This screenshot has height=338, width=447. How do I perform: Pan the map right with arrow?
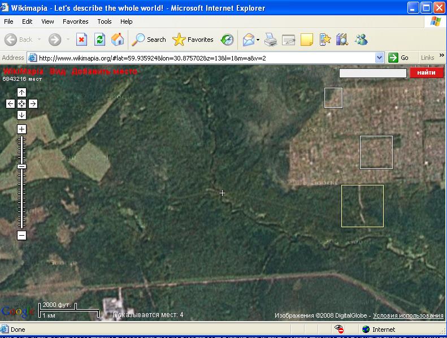33,103
